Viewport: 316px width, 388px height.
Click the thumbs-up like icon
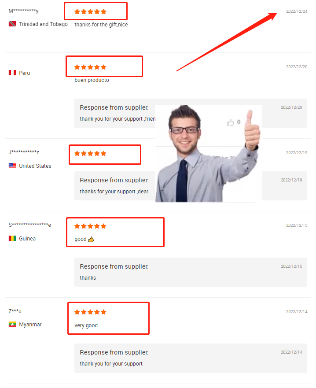(x=230, y=122)
